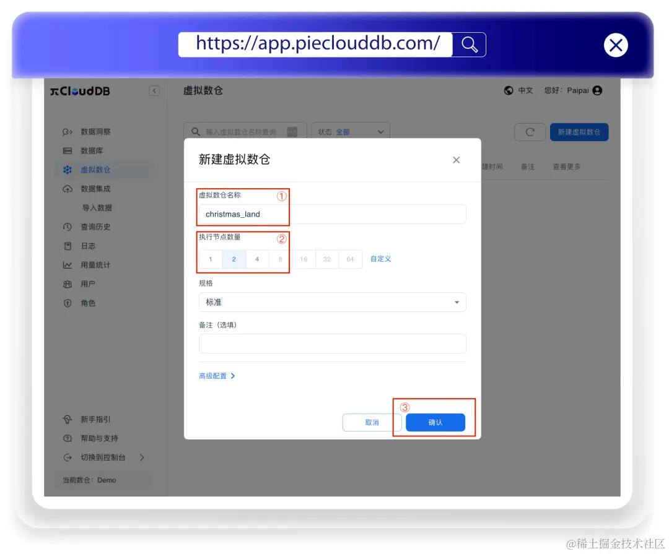Click the 虚拟数仓 cube icon
This screenshot has height=554, width=669.
pyautogui.click(x=68, y=170)
